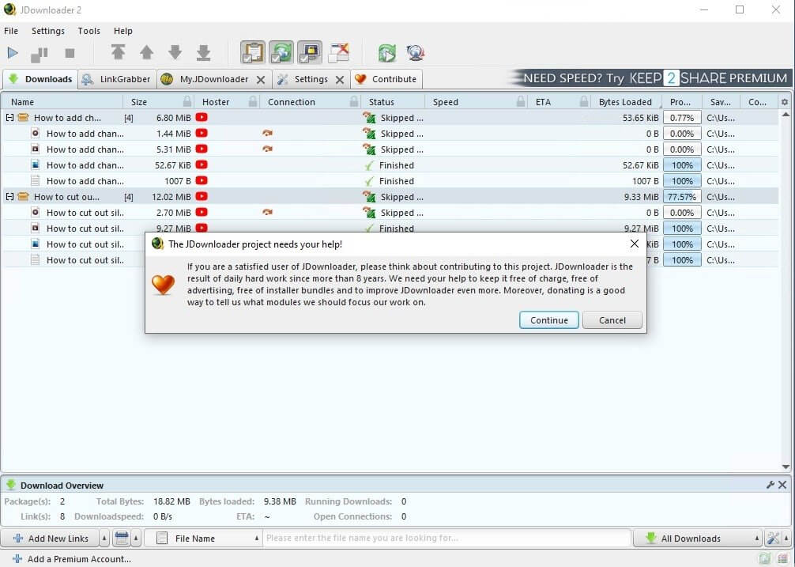Close the Download Overview panel
795x567 pixels.
click(x=783, y=485)
